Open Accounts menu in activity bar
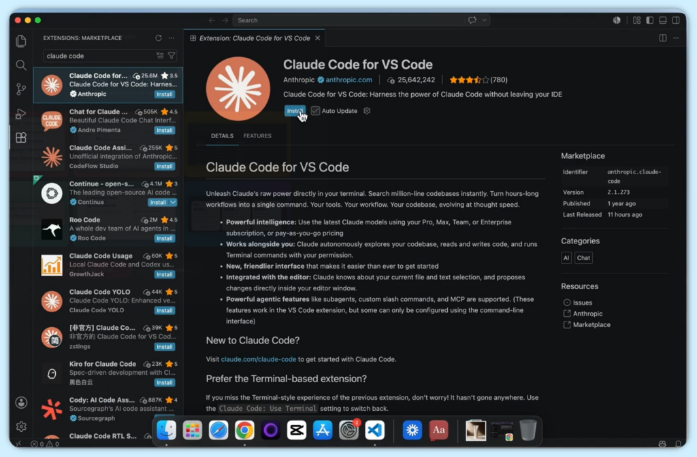Image resolution: width=697 pixels, height=457 pixels. (21, 403)
